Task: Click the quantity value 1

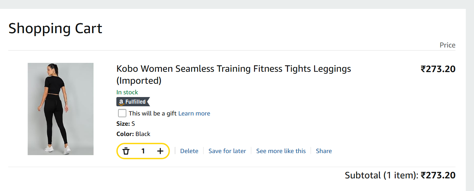Action: 143,151
